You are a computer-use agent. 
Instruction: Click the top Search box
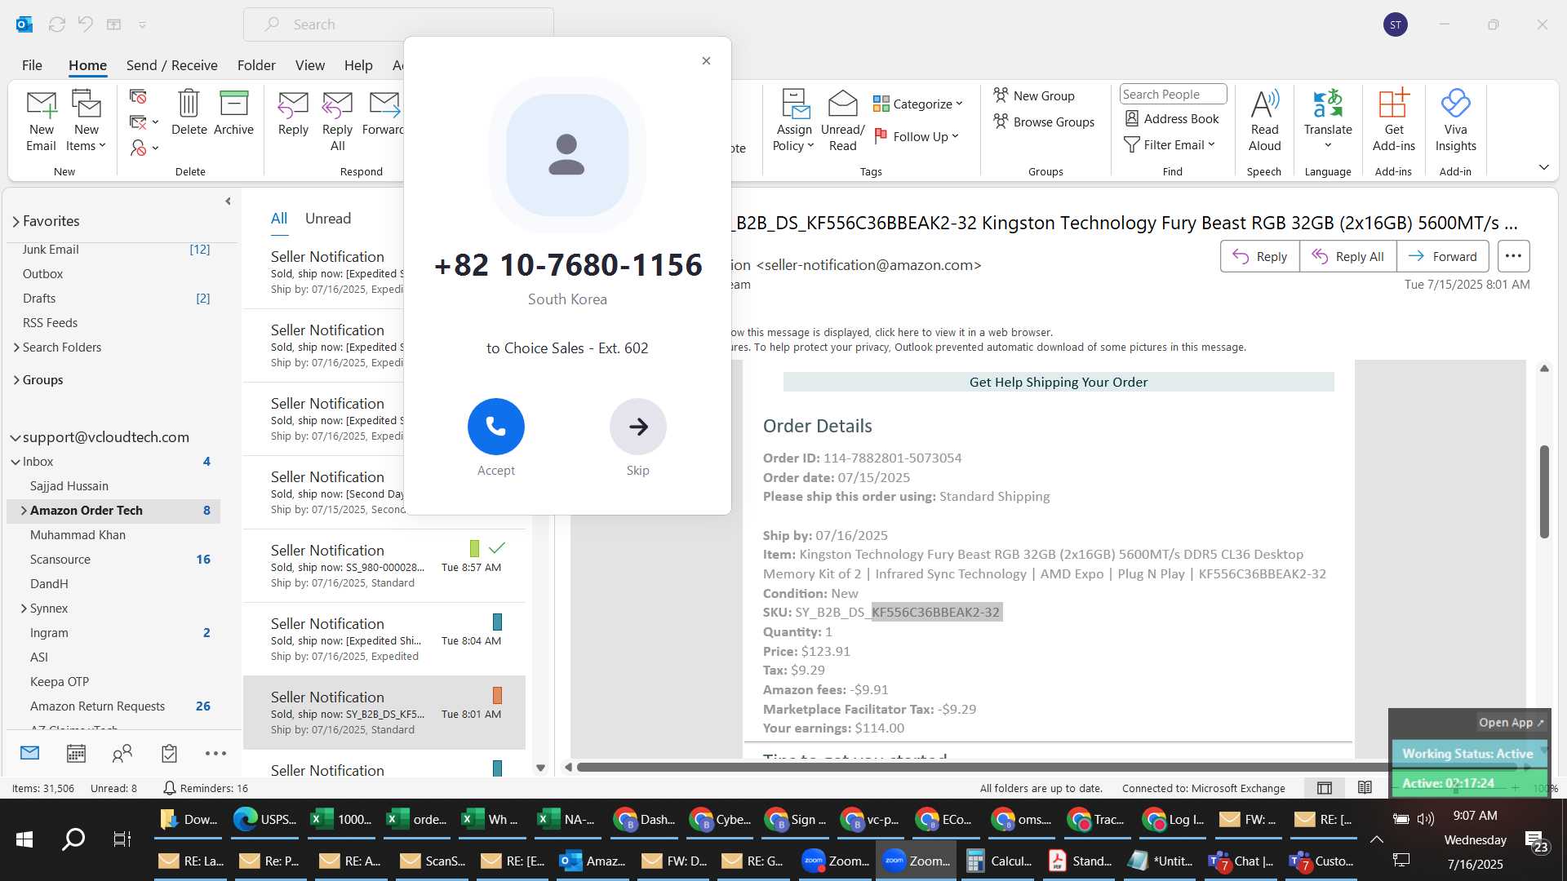tap(398, 24)
